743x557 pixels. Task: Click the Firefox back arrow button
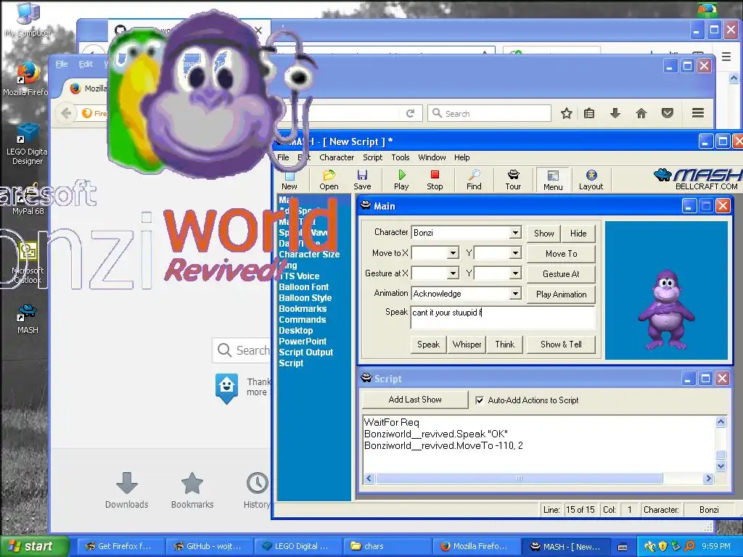(66, 113)
